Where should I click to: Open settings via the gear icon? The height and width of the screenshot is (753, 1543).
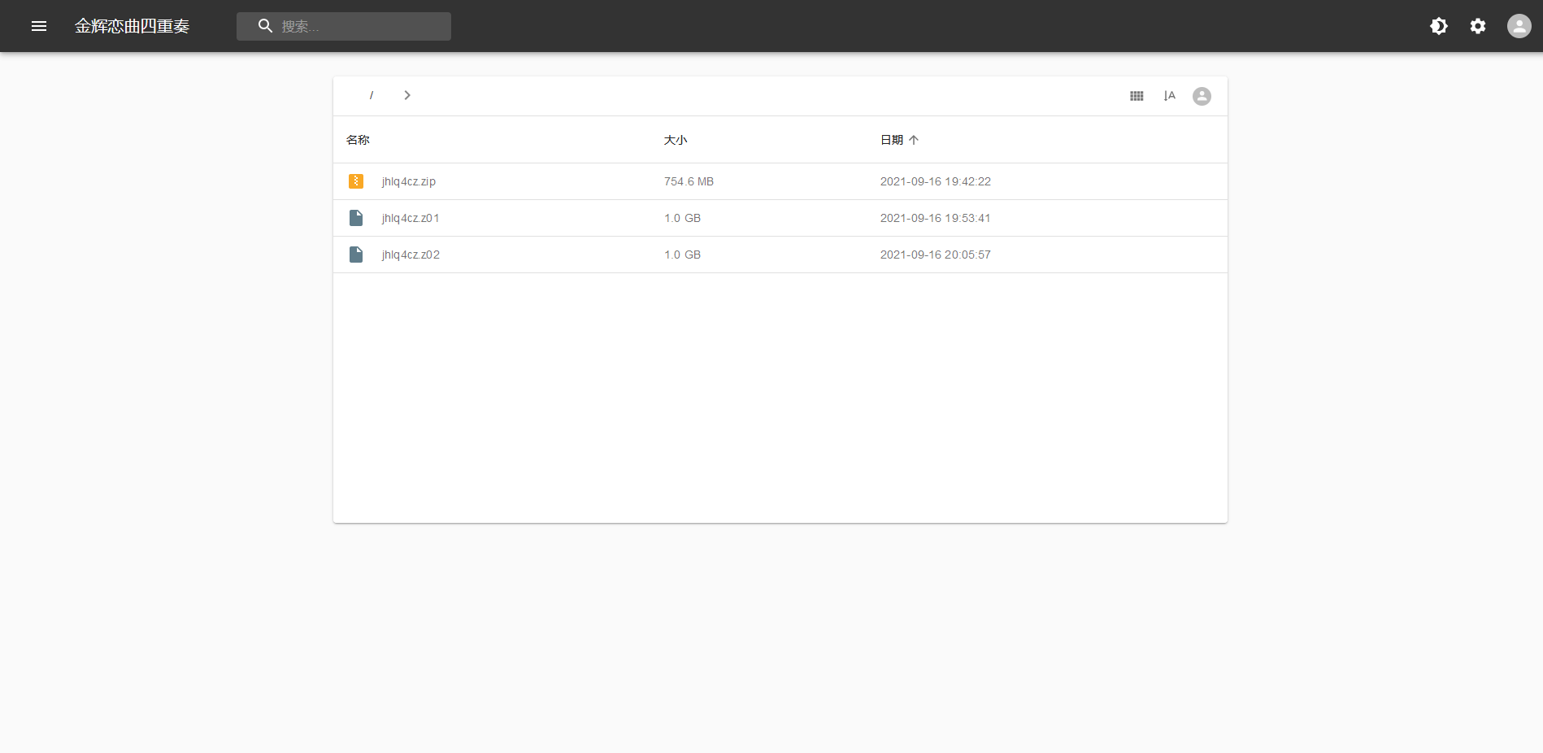tap(1477, 26)
